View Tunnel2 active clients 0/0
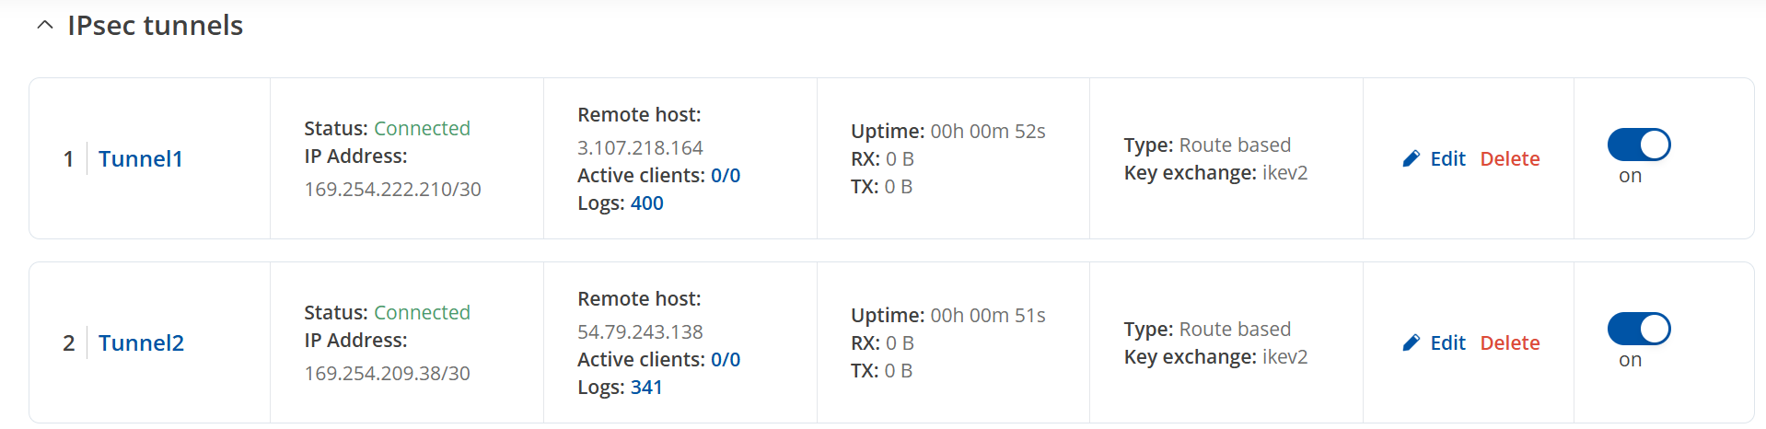The image size is (1766, 429). point(726,360)
